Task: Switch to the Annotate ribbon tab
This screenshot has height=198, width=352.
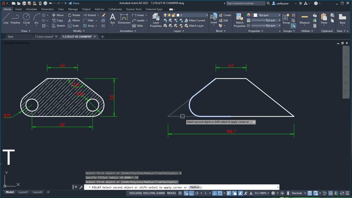Action: (x=31, y=9)
